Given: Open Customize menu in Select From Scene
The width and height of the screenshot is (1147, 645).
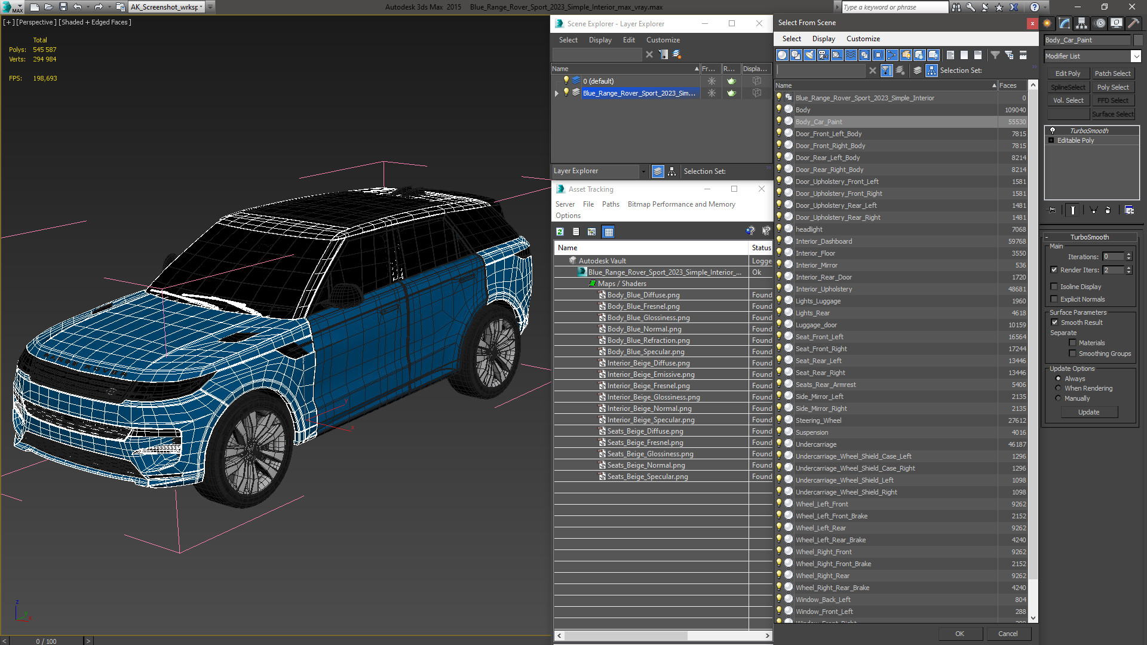Looking at the screenshot, I should (863, 39).
